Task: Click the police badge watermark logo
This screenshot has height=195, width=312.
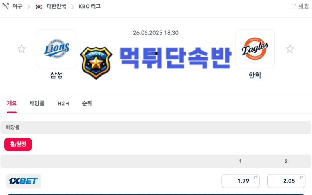Action: click(96, 63)
